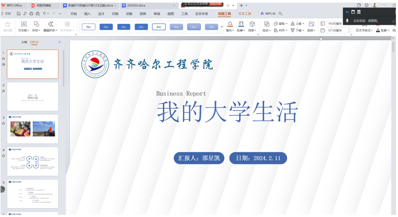Open the 旋转 rotate dropdown
Viewport: 398px width, 217px height.
tap(282, 24)
